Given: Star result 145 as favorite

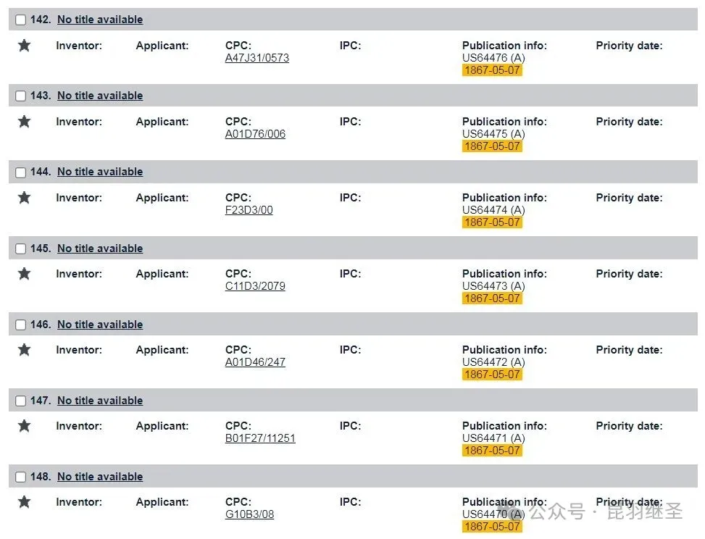Looking at the screenshot, I should click(24, 274).
